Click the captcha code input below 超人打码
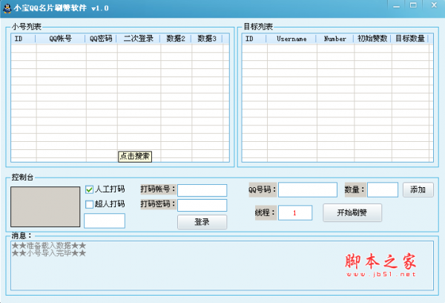The height and width of the screenshot is (303, 445). 105,221
